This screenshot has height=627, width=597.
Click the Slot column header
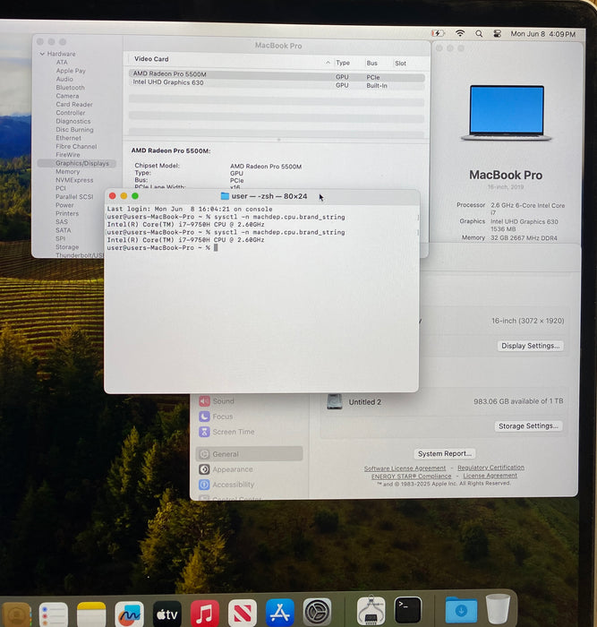tap(400, 64)
